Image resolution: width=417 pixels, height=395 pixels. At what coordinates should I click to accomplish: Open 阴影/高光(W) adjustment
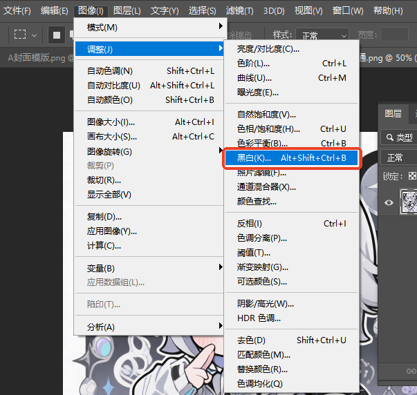(x=291, y=303)
